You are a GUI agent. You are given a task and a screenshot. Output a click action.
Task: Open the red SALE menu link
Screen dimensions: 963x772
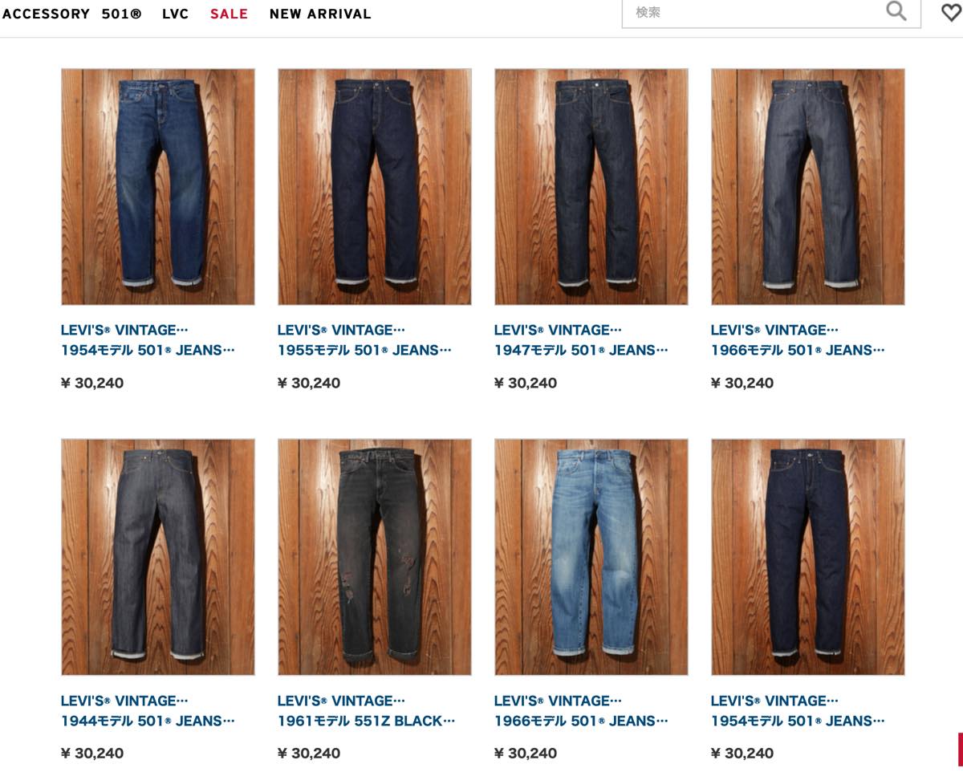tap(230, 14)
